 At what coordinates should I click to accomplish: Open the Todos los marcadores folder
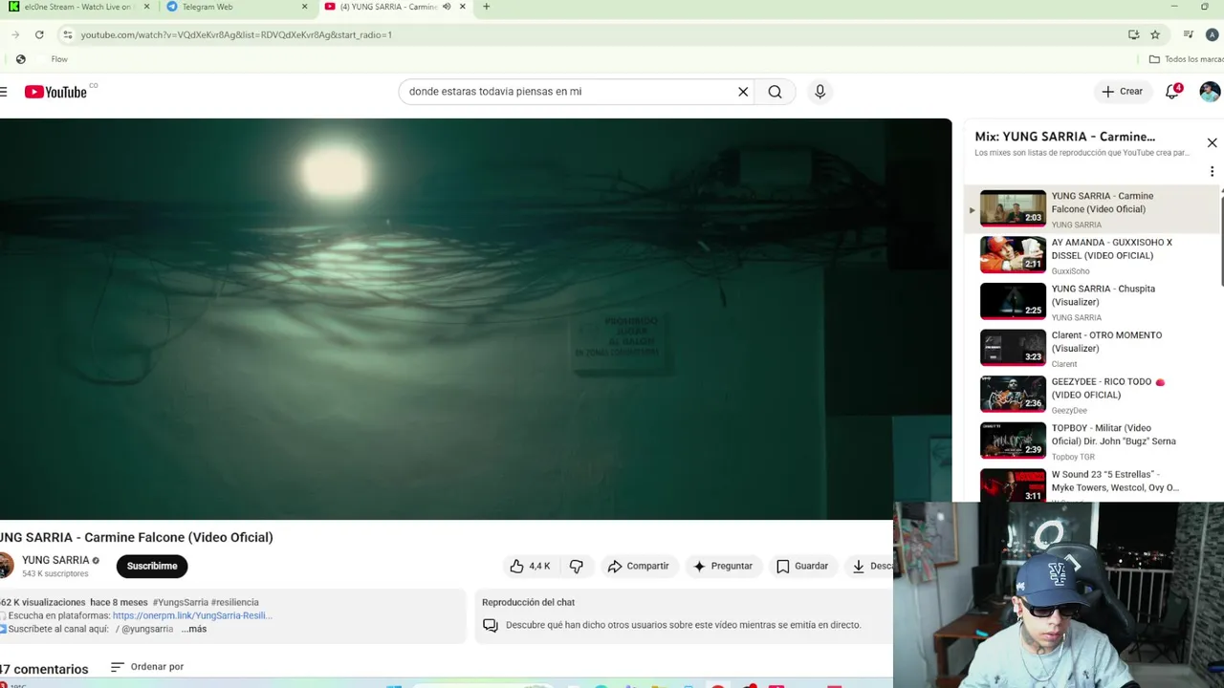click(1186, 59)
